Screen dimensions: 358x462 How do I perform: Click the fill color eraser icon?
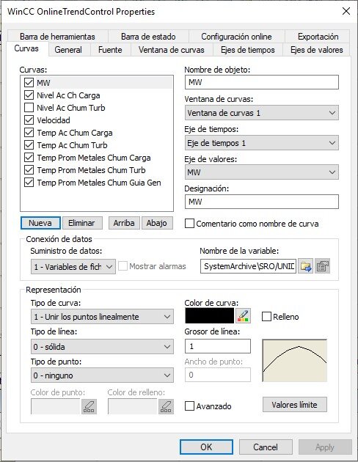166,406
